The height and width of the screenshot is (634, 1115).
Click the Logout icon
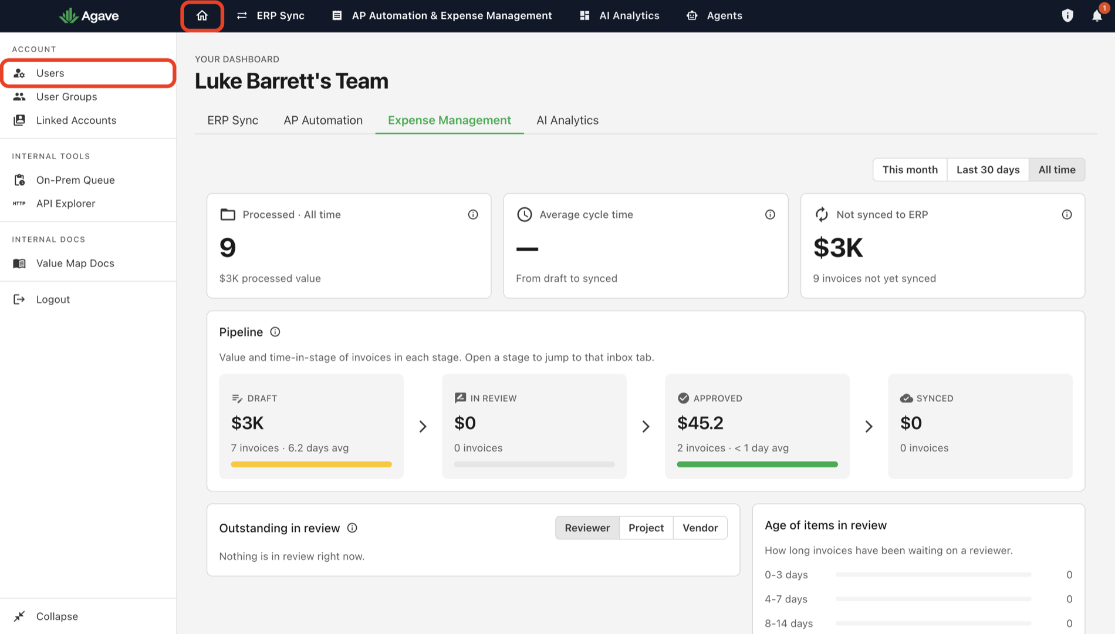(19, 299)
